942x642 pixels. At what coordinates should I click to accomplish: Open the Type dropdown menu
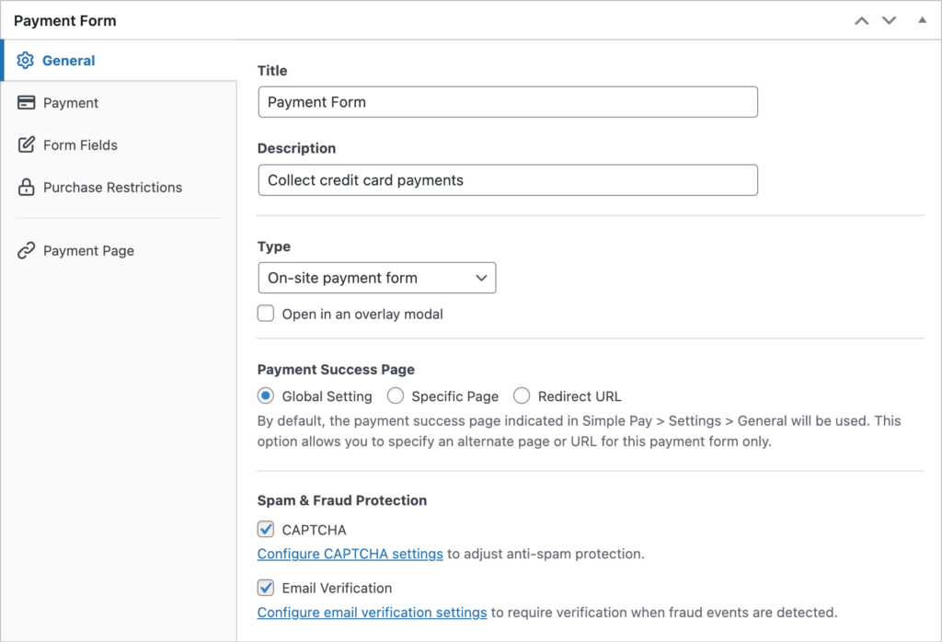pos(376,278)
